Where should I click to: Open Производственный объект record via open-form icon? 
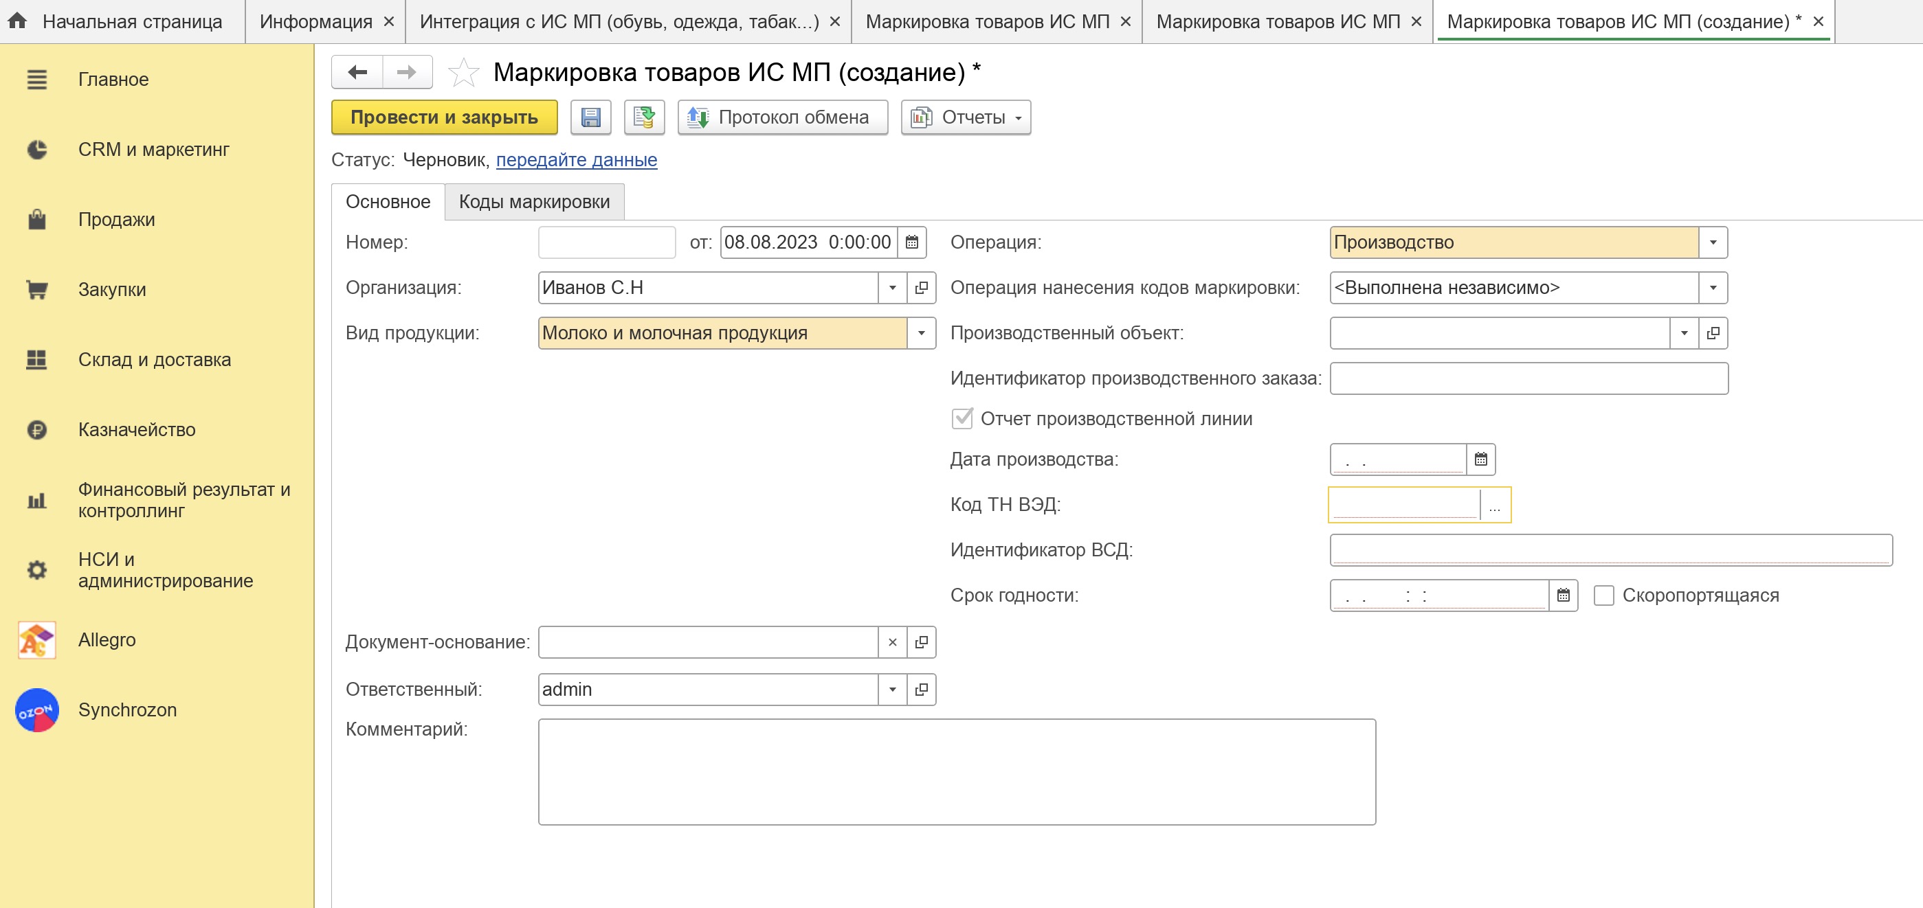[1713, 334]
